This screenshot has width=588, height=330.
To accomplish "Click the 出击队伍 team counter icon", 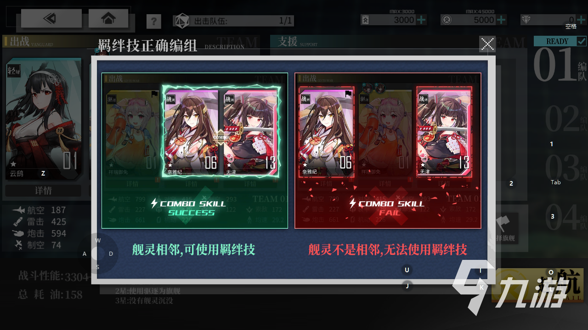I will [x=182, y=20].
